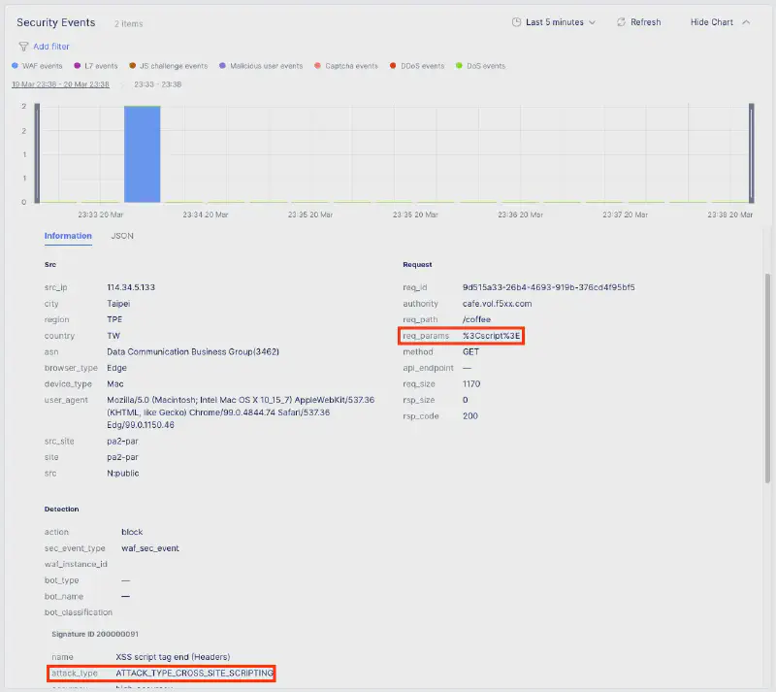This screenshot has width=776, height=692.
Task: Toggle DDoS events legend marker
Action: pyautogui.click(x=393, y=66)
